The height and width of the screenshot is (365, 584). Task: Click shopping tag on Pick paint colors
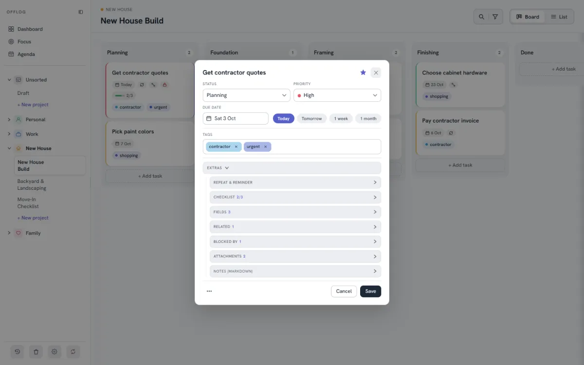tap(127, 156)
